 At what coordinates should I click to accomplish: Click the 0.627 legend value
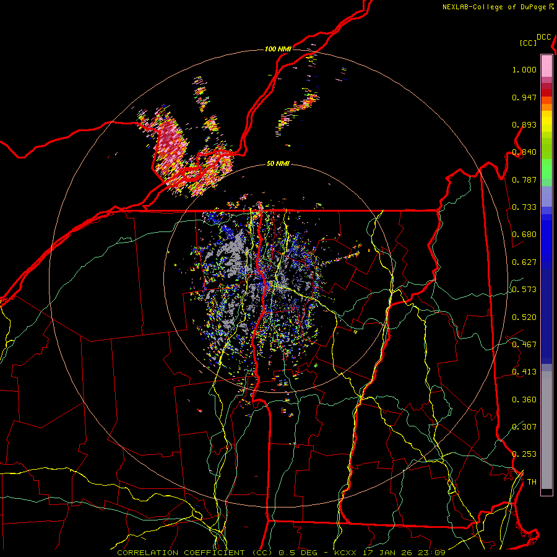524,262
